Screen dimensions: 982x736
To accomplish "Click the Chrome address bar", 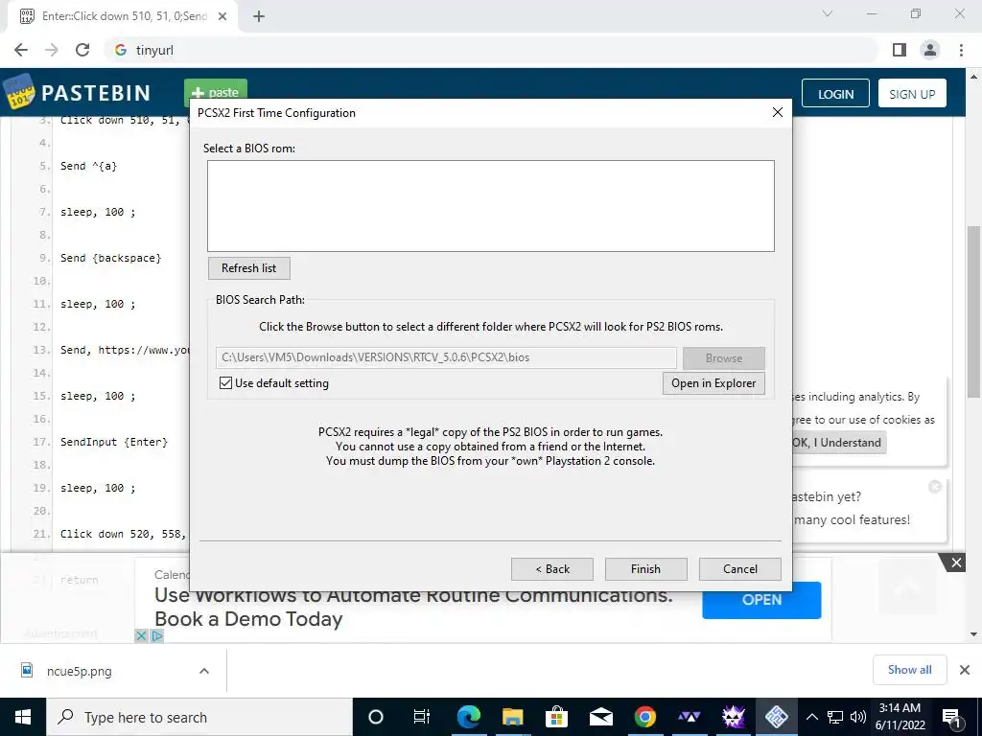I will pos(491,50).
